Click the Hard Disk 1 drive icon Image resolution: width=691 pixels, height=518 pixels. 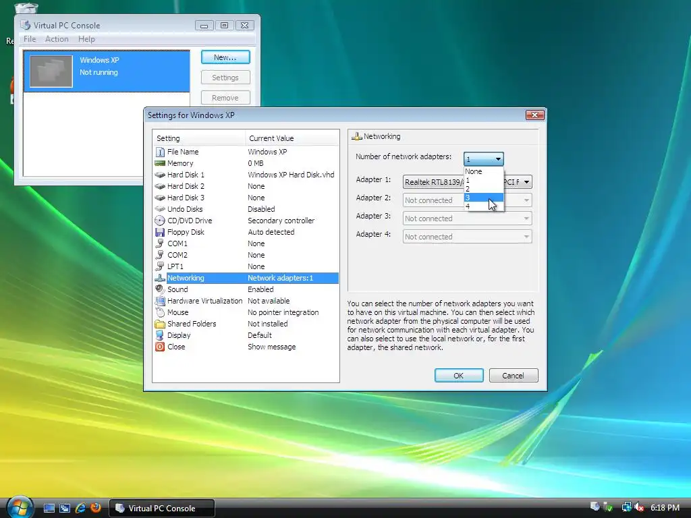160,175
